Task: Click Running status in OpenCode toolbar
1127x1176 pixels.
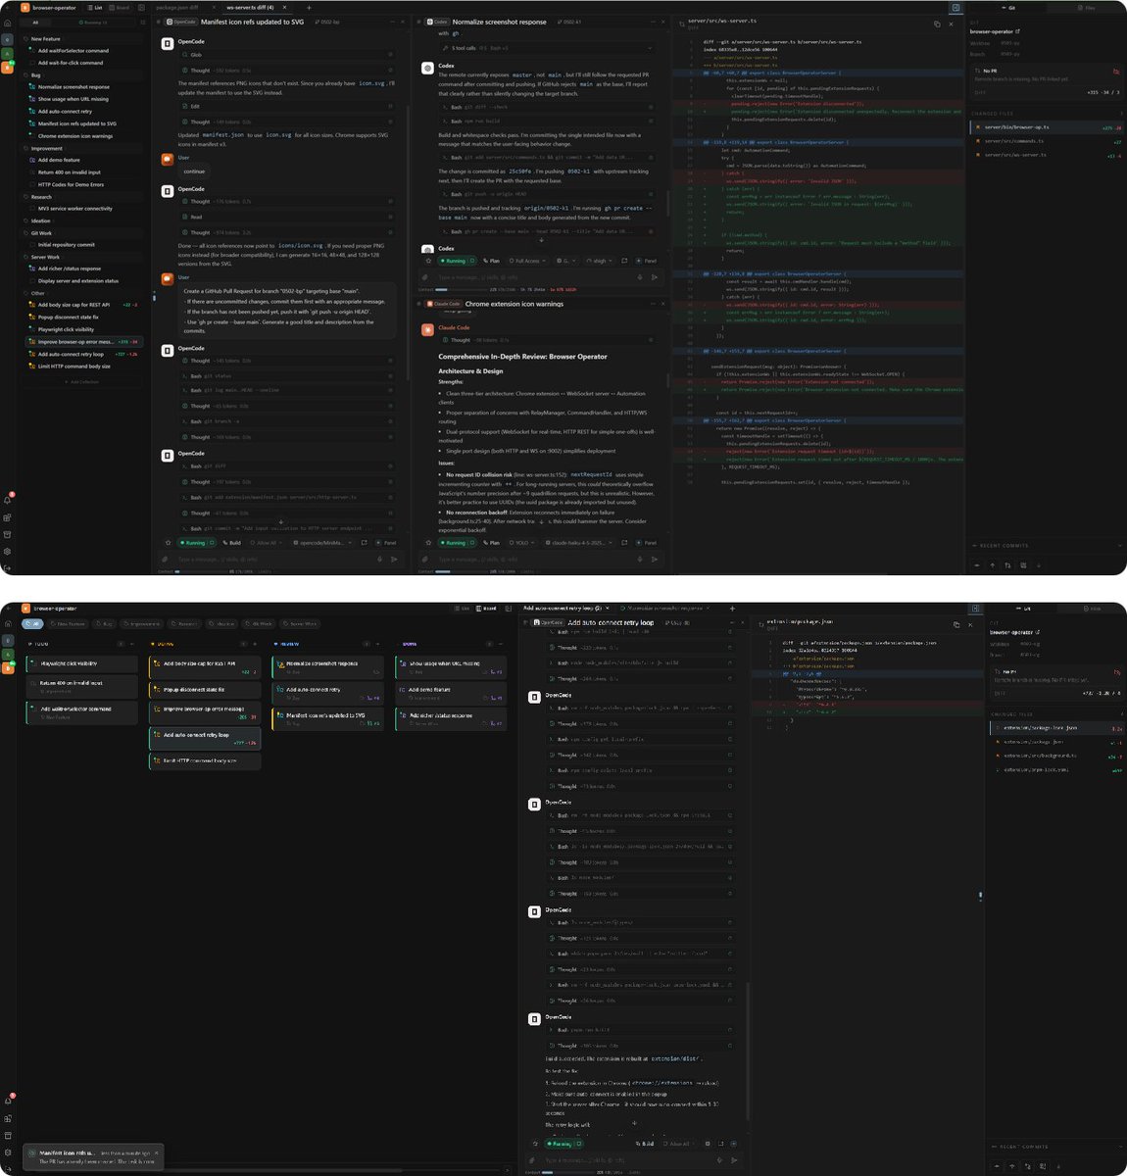Action: (x=195, y=542)
